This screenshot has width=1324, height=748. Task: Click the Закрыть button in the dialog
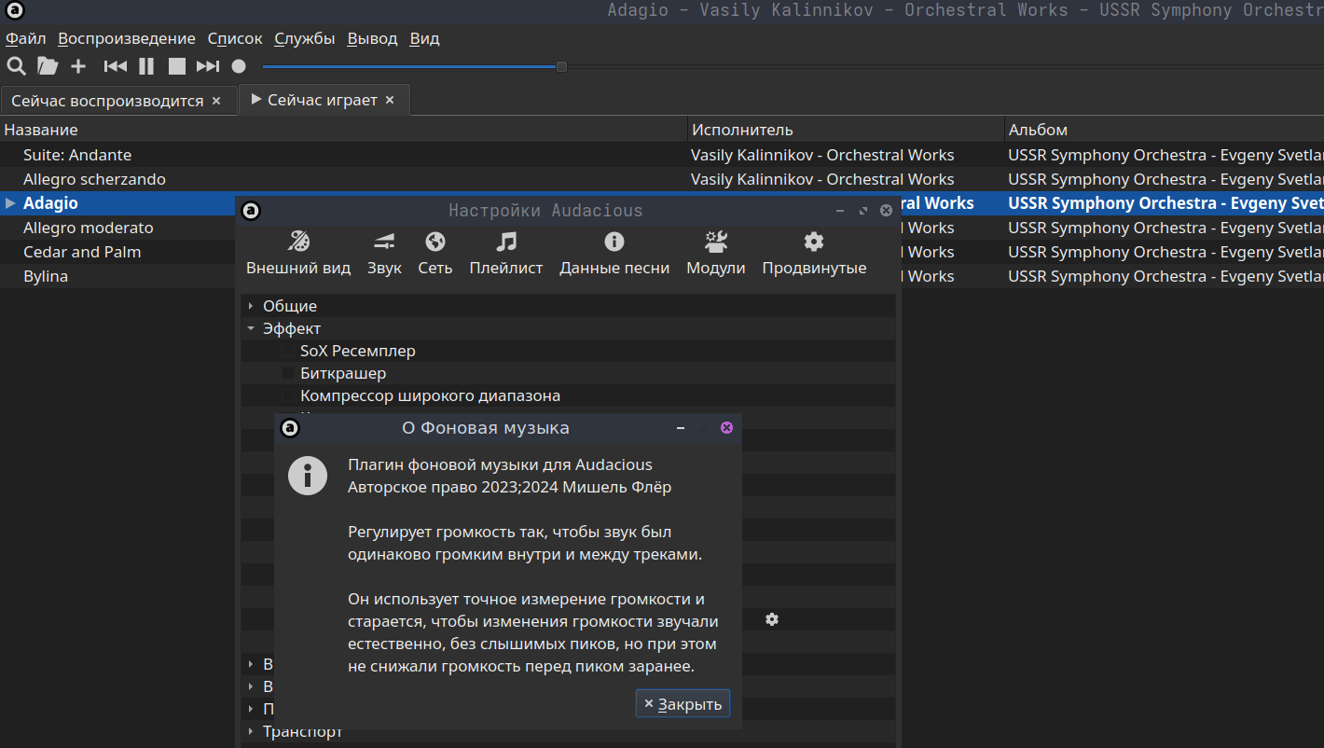point(683,704)
